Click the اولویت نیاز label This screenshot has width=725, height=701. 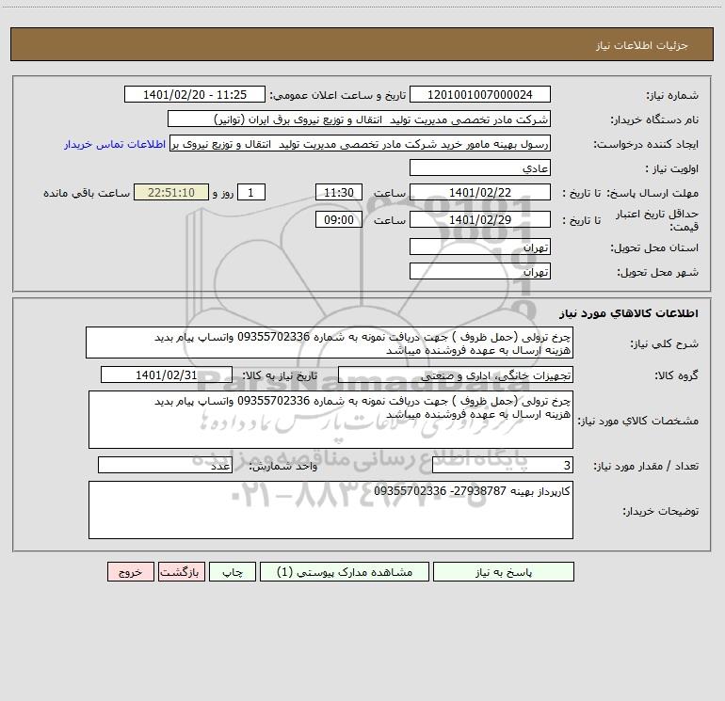click(x=672, y=169)
